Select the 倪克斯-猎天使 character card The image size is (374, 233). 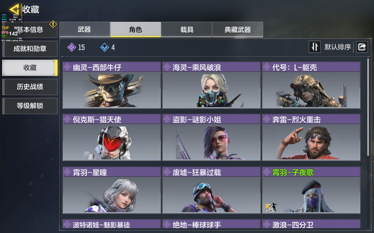coord(112,137)
